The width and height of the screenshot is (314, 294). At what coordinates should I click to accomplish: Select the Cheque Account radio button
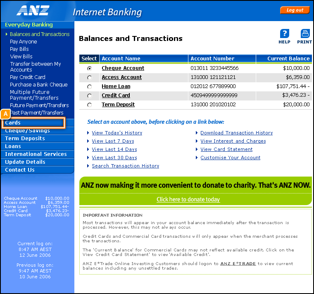pos(90,69)
